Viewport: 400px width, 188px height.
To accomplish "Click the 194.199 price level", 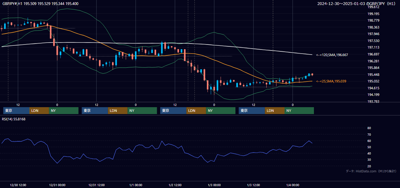I will click(x=373, y=95).
